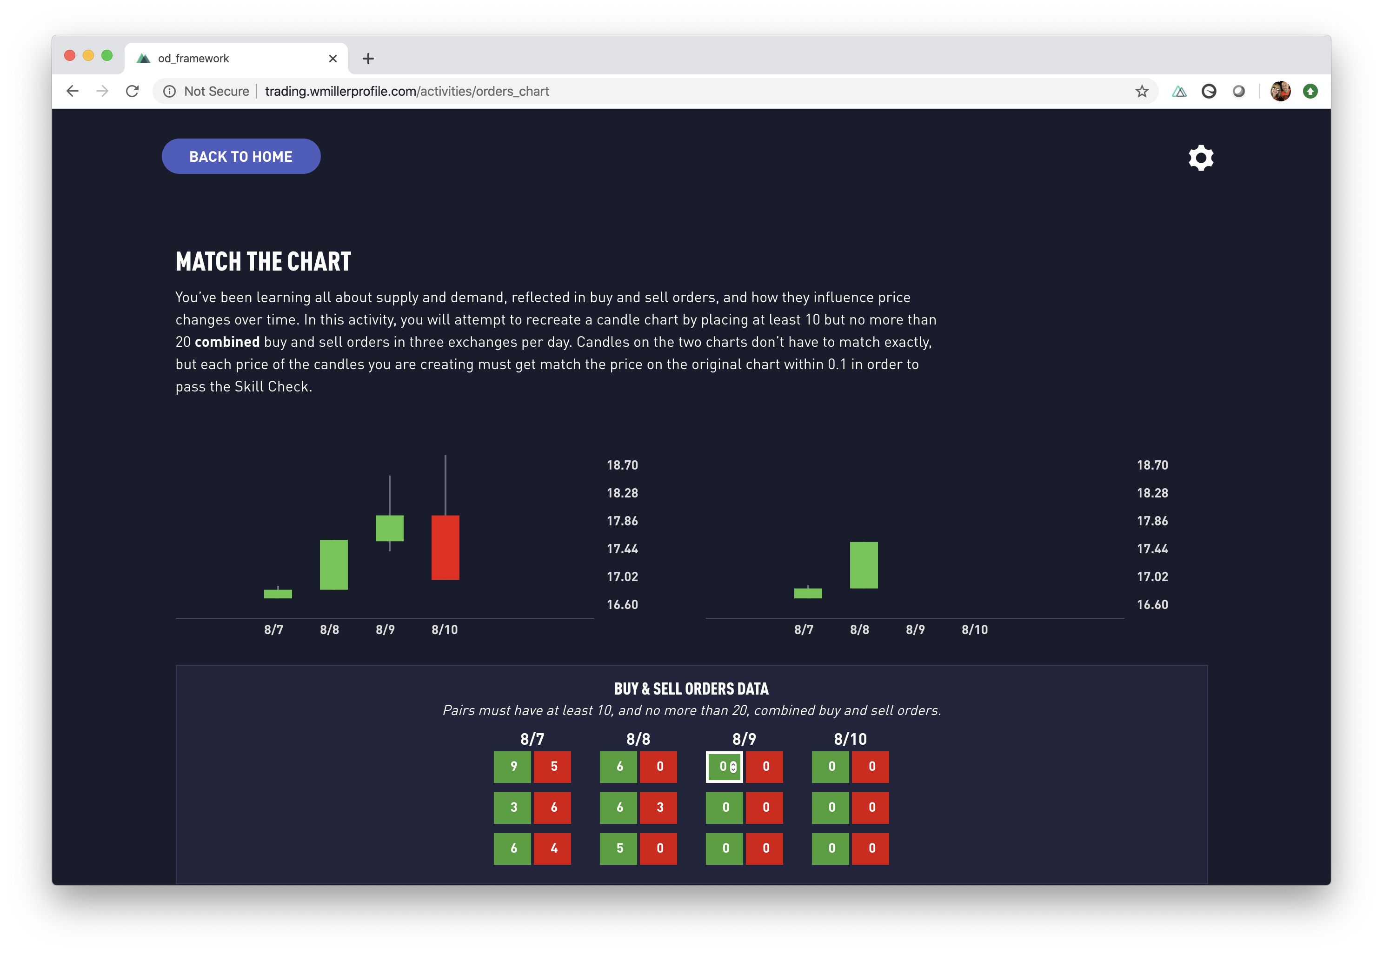This screenshot has height=954, width=1383.
Task: Click the browser back arrow
Action: pos(73,91)
